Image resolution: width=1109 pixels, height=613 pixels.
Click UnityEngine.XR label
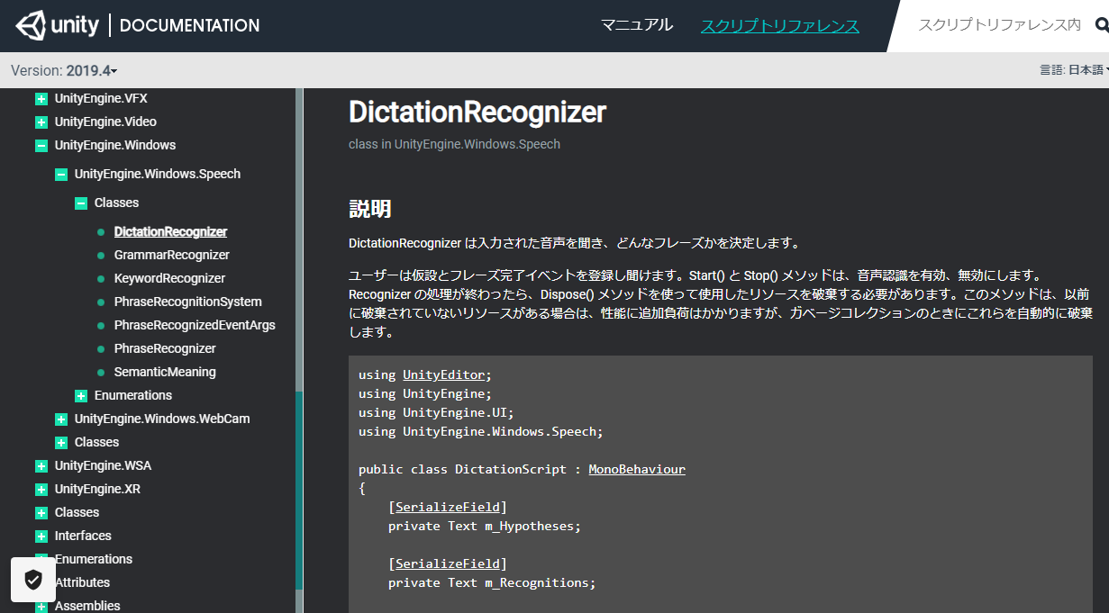(97, 489)
